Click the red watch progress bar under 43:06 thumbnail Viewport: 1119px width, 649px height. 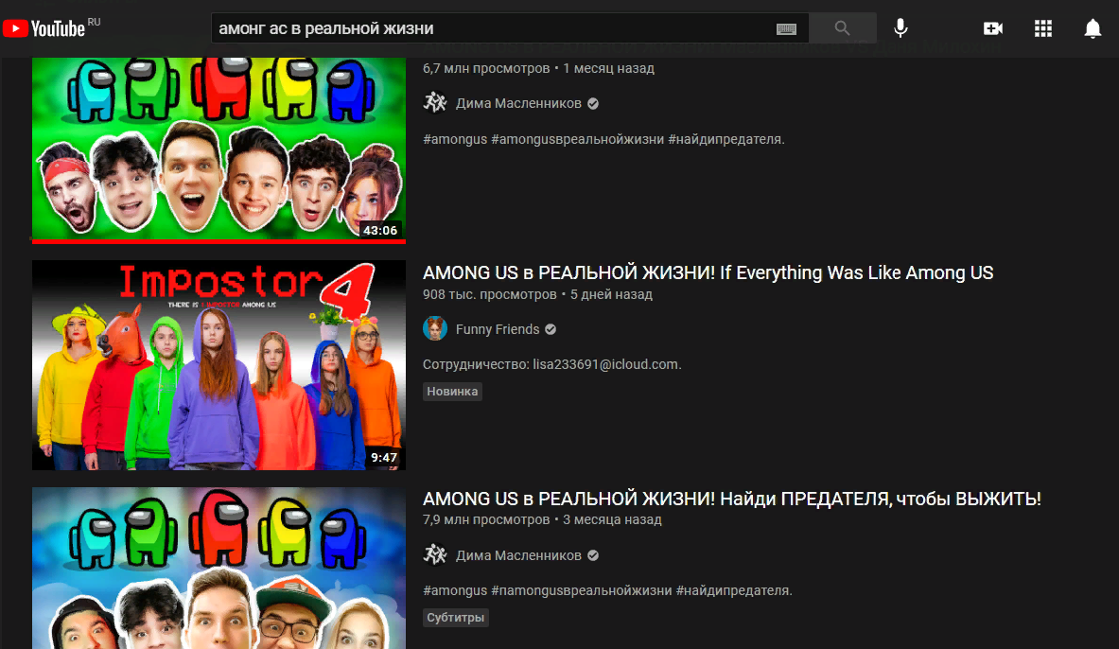click(x=219, y=241)
